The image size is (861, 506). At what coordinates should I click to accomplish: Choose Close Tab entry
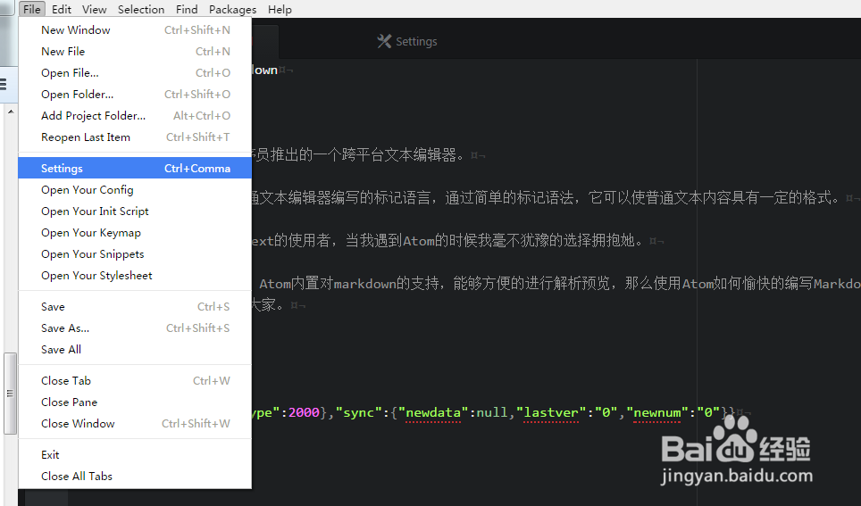tap(135, 381)
